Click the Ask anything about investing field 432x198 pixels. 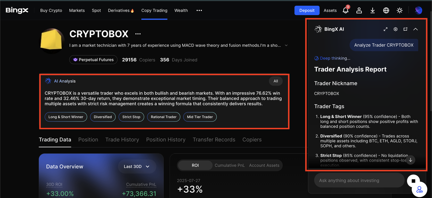click(359, 180)
